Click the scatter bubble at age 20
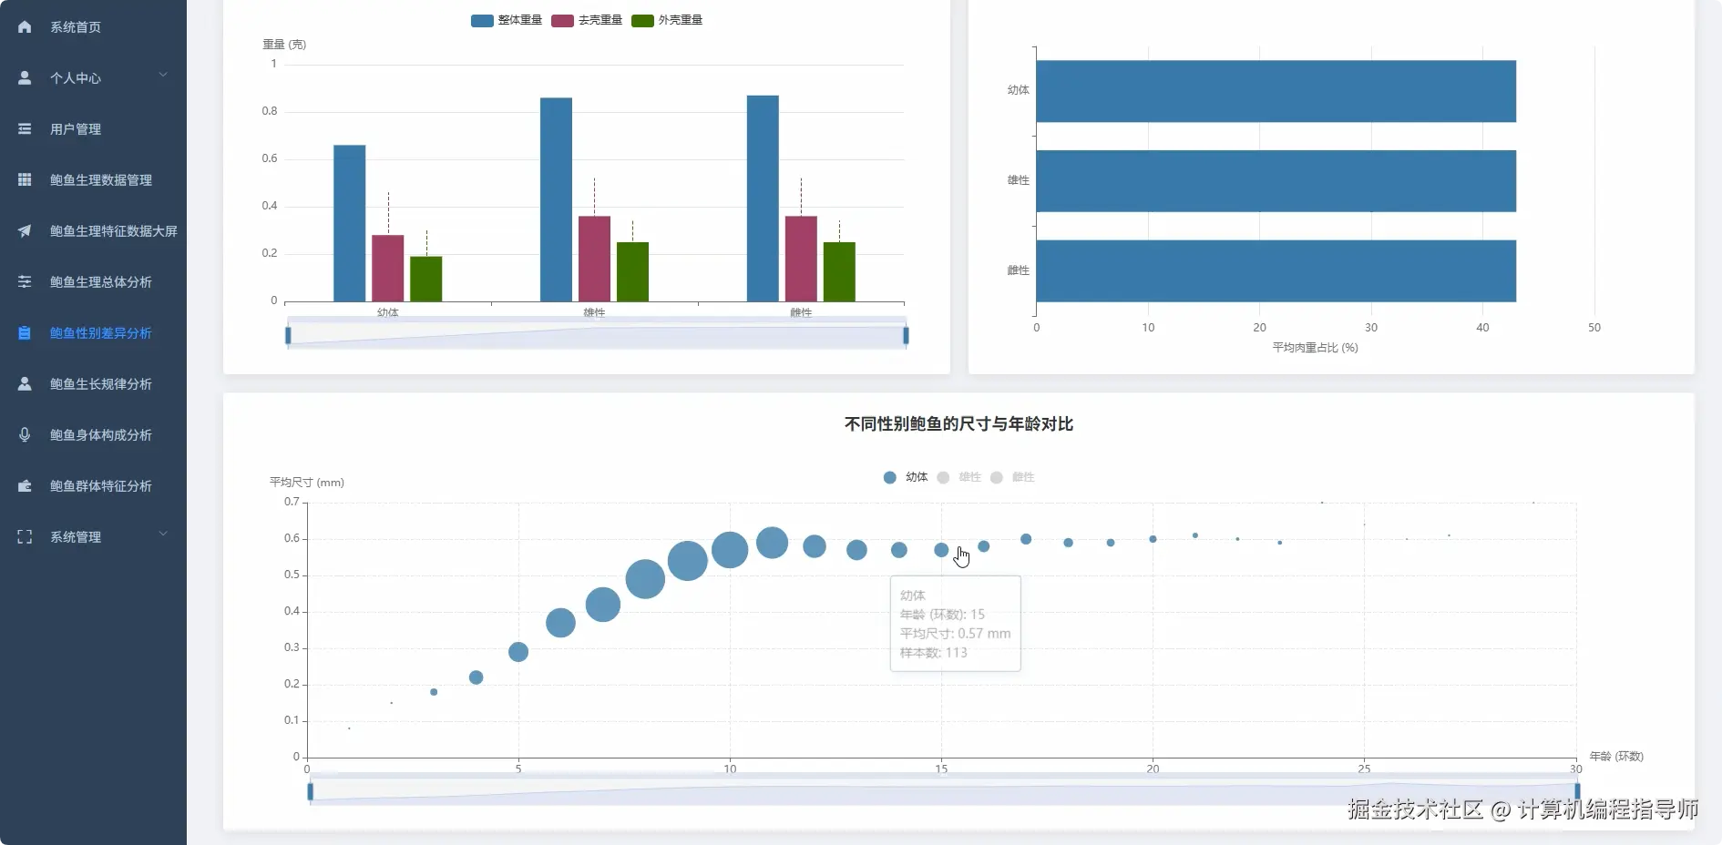 tap(1153, 539)
